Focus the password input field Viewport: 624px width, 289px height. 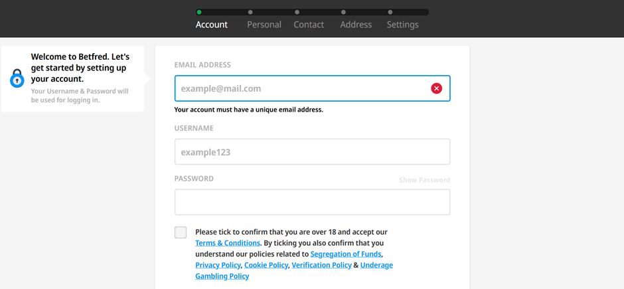(313, 202)
